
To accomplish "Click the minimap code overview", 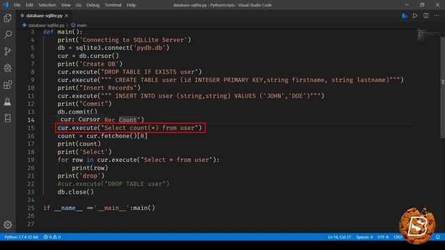I will [428, 35].
